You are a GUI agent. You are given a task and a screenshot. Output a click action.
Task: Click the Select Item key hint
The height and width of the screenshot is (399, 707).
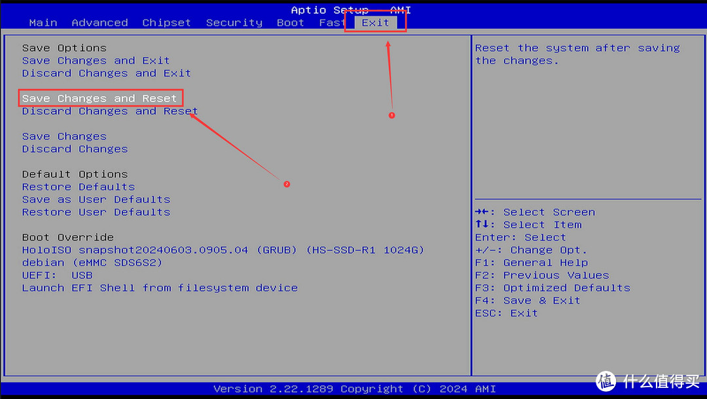coord(528,225)
